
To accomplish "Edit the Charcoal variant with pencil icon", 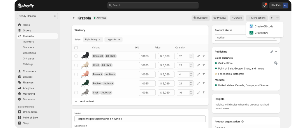I will [198, 56].
